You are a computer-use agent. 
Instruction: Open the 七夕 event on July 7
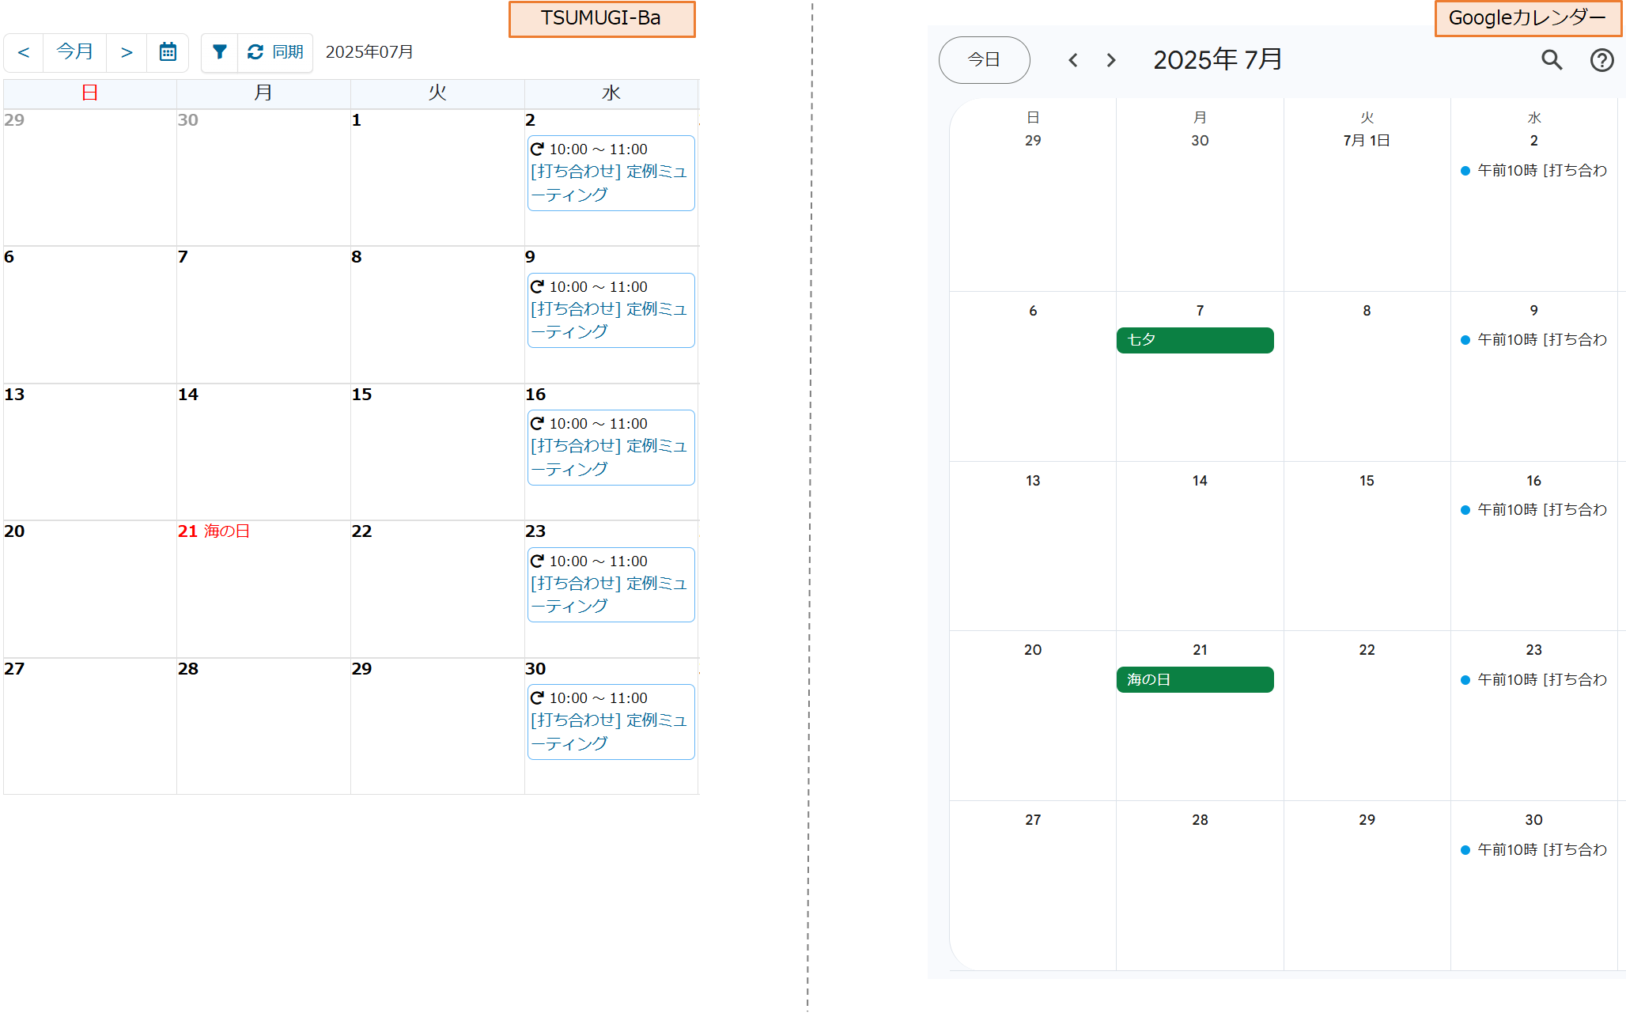pos(1194,340)
